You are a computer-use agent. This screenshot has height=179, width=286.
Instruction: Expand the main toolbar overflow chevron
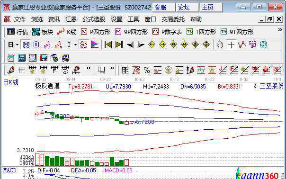click(x=280, y=29)
